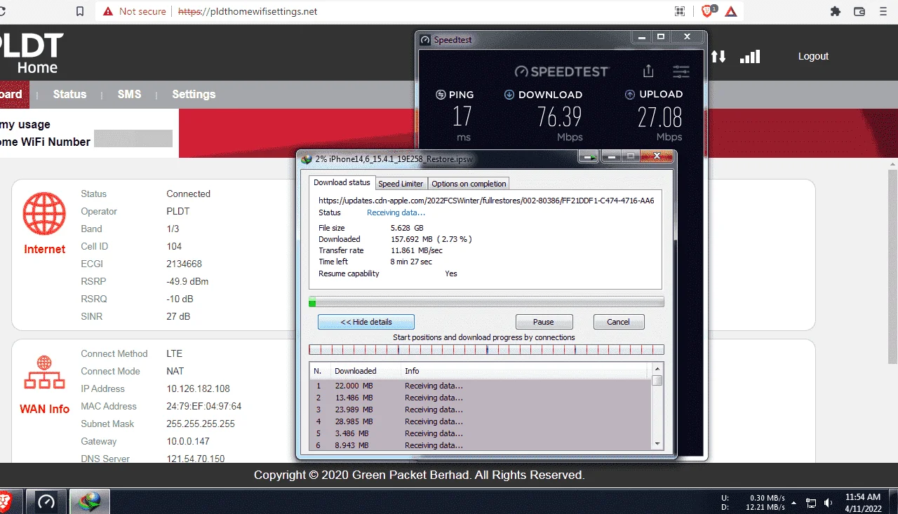
Task: Click the Internet globe icon
Action: [44, 214]
